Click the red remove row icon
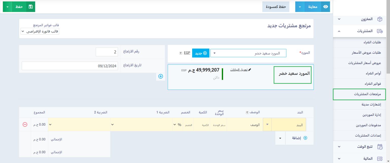The width and height of the screenshot is (390, 163). coord(25,124)
